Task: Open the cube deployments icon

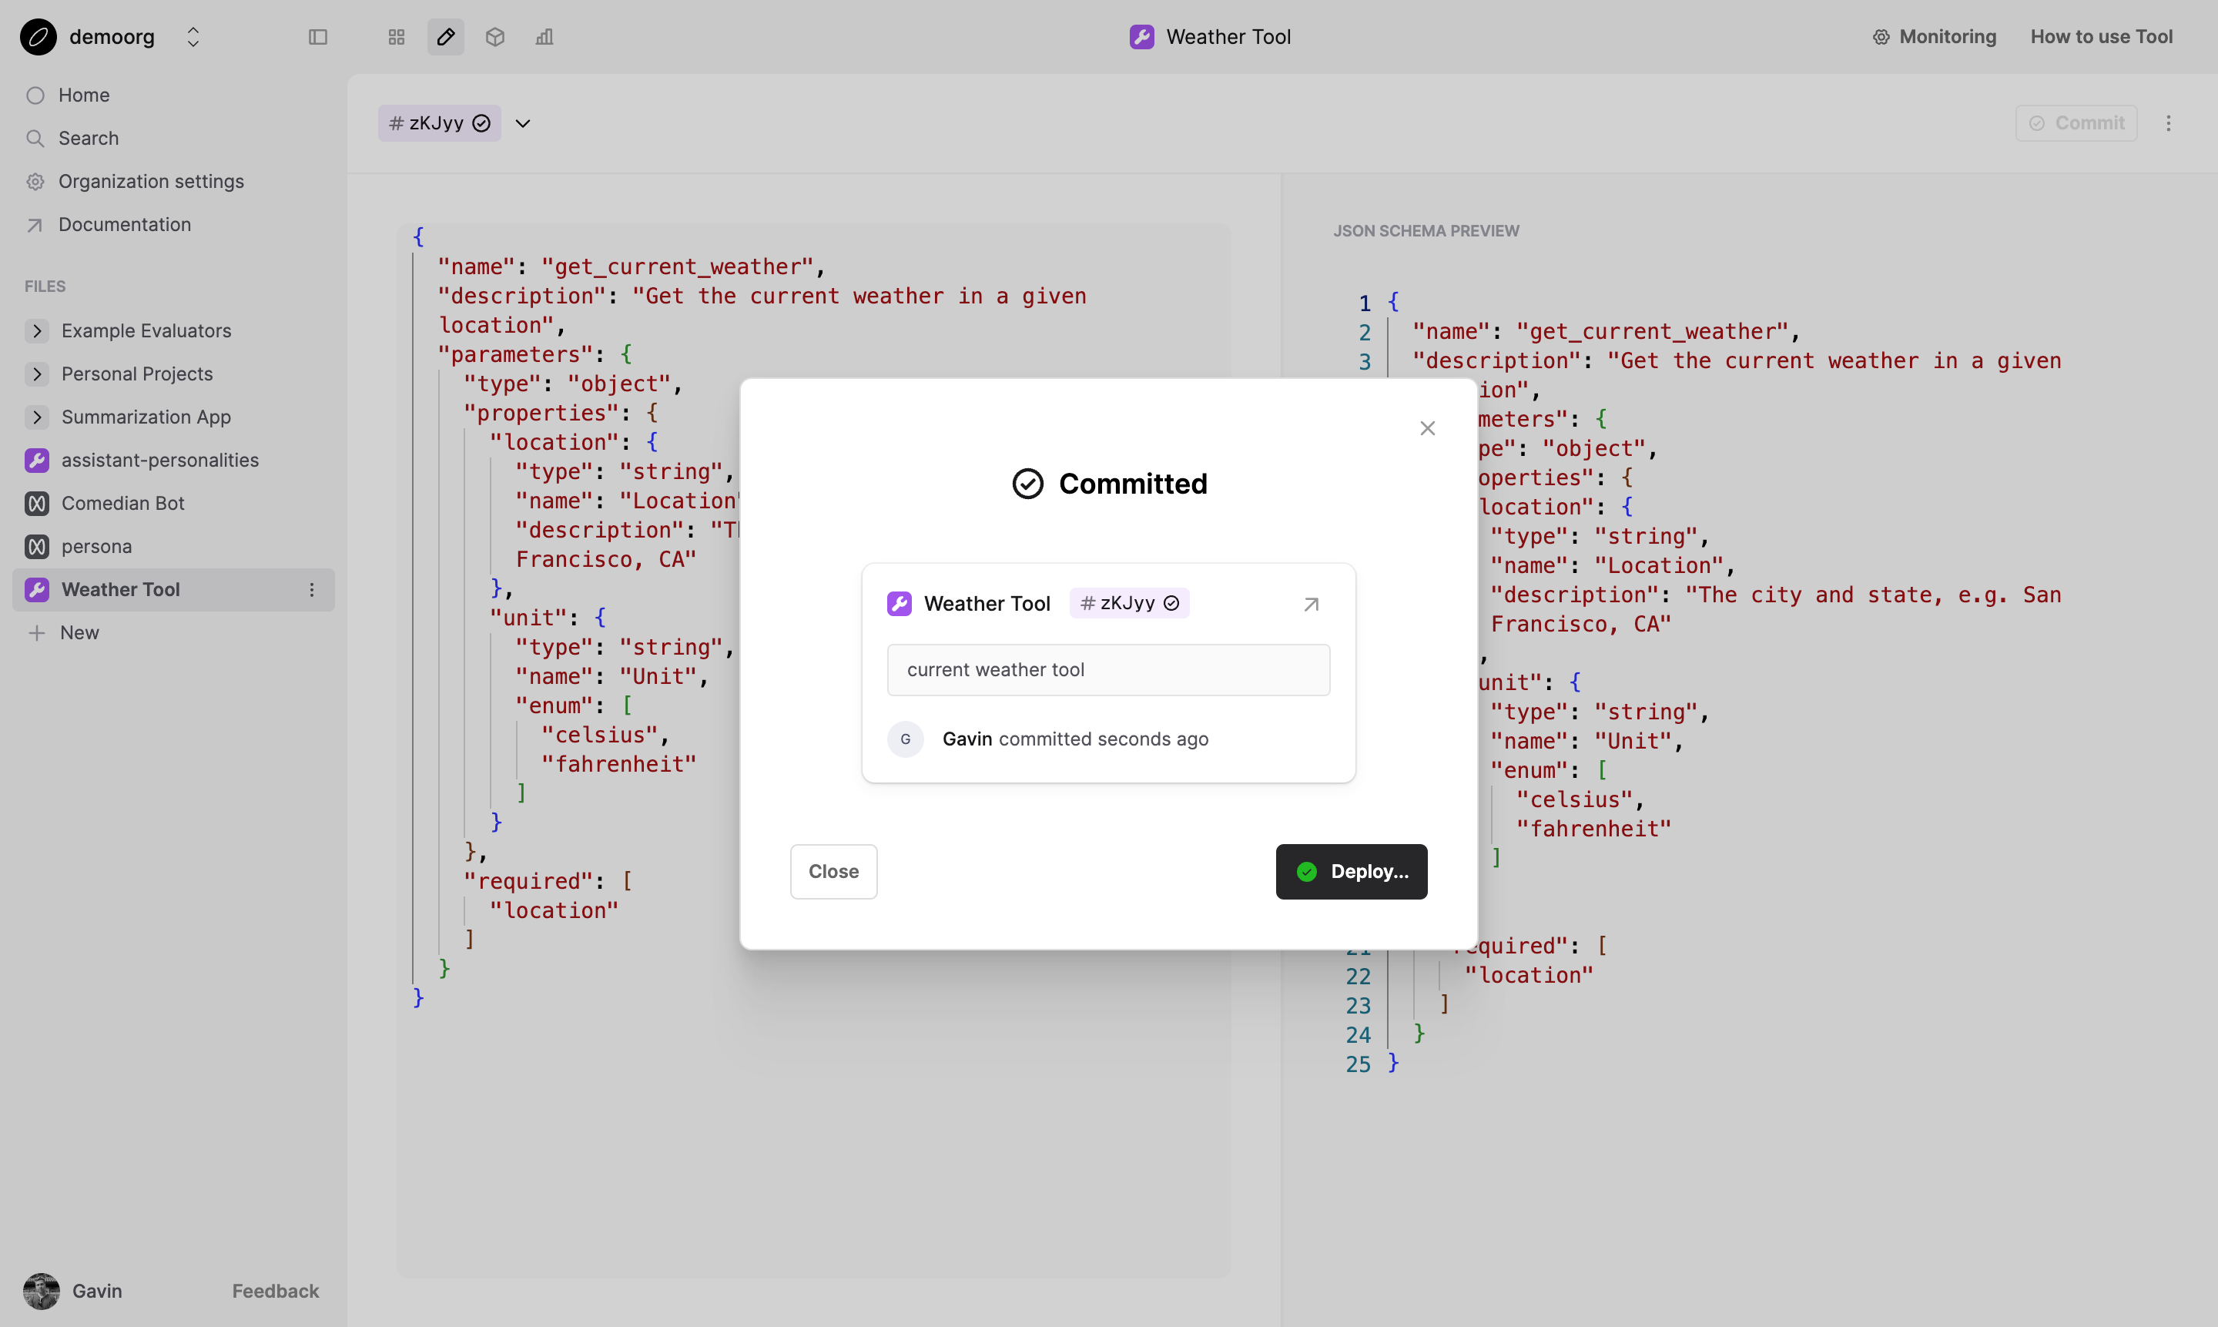Action: pyautogui.click(x=495, y=37)
